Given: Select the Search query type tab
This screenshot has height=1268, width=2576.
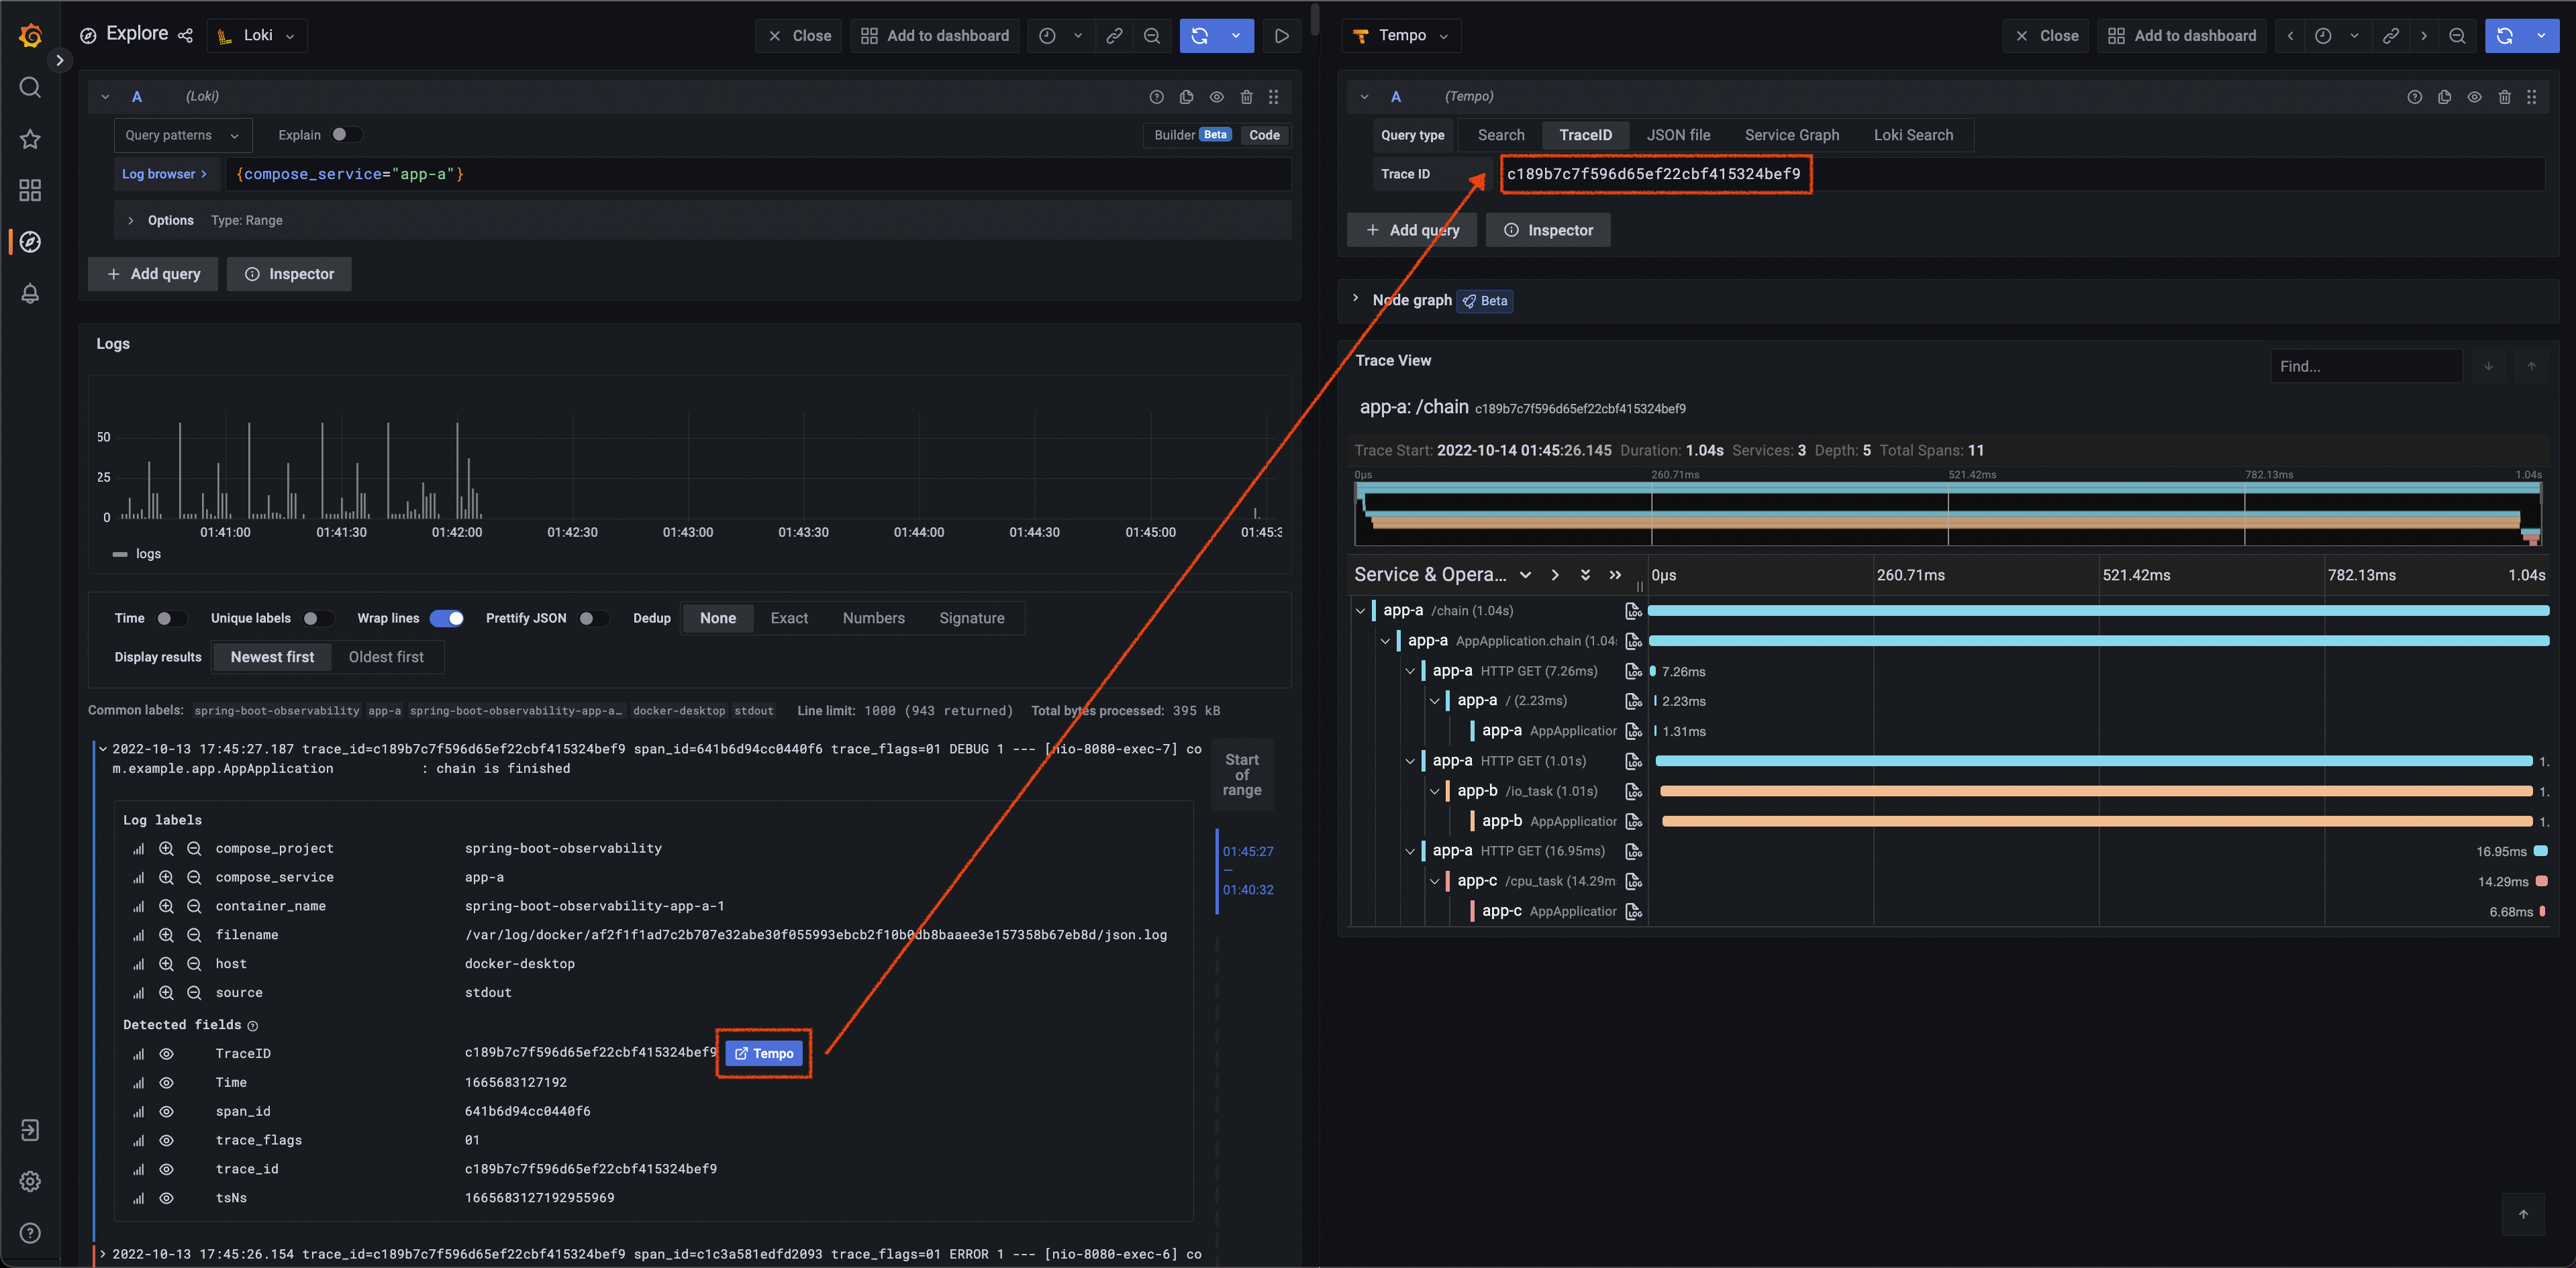Looking at the screenshot, I should tap(1500, 135).
